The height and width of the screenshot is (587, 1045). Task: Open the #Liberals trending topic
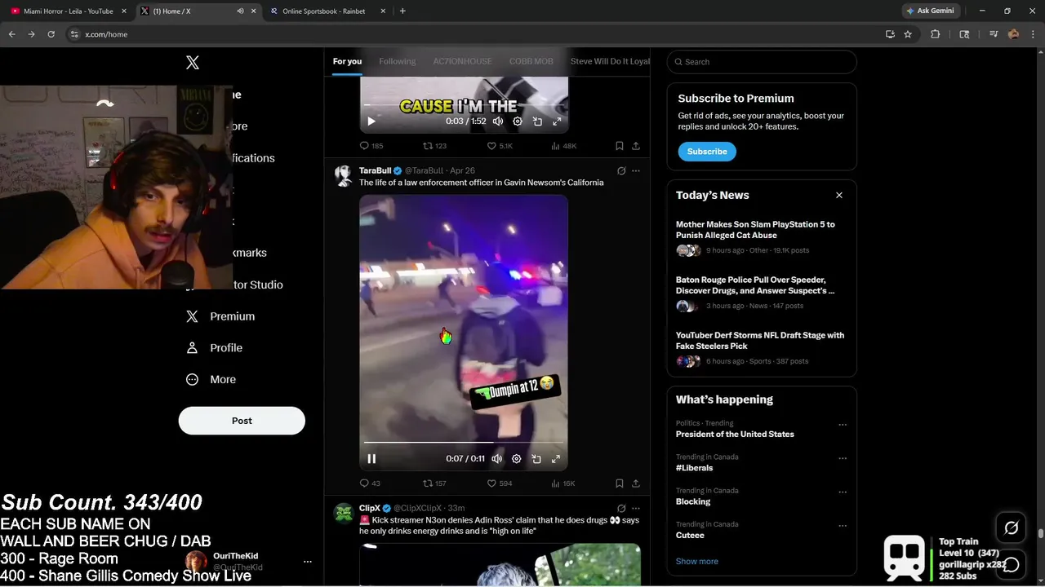coord(694,468)
